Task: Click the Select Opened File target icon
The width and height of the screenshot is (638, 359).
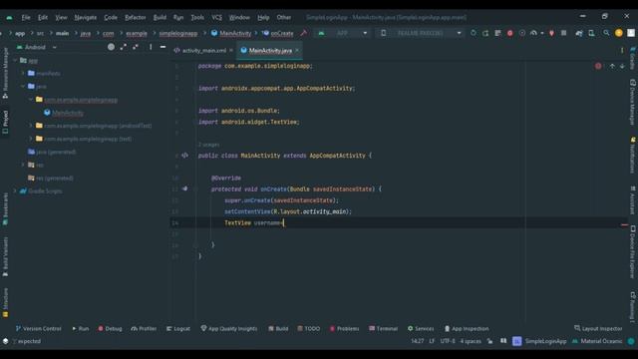Action: 111,47
